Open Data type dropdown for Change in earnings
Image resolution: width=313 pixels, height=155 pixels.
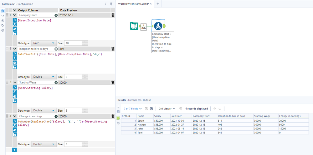[44, 144]
